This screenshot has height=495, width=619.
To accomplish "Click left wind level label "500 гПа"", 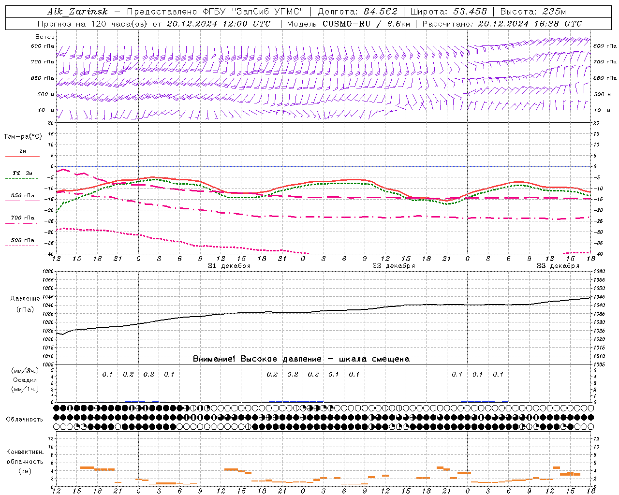I will click(43, 46).
